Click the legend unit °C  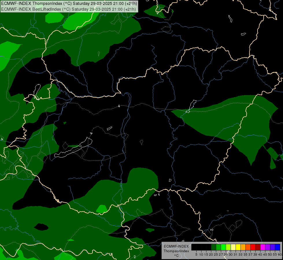[177, 256]
